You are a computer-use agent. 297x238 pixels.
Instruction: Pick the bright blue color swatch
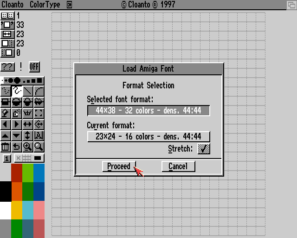click(39, 173)
